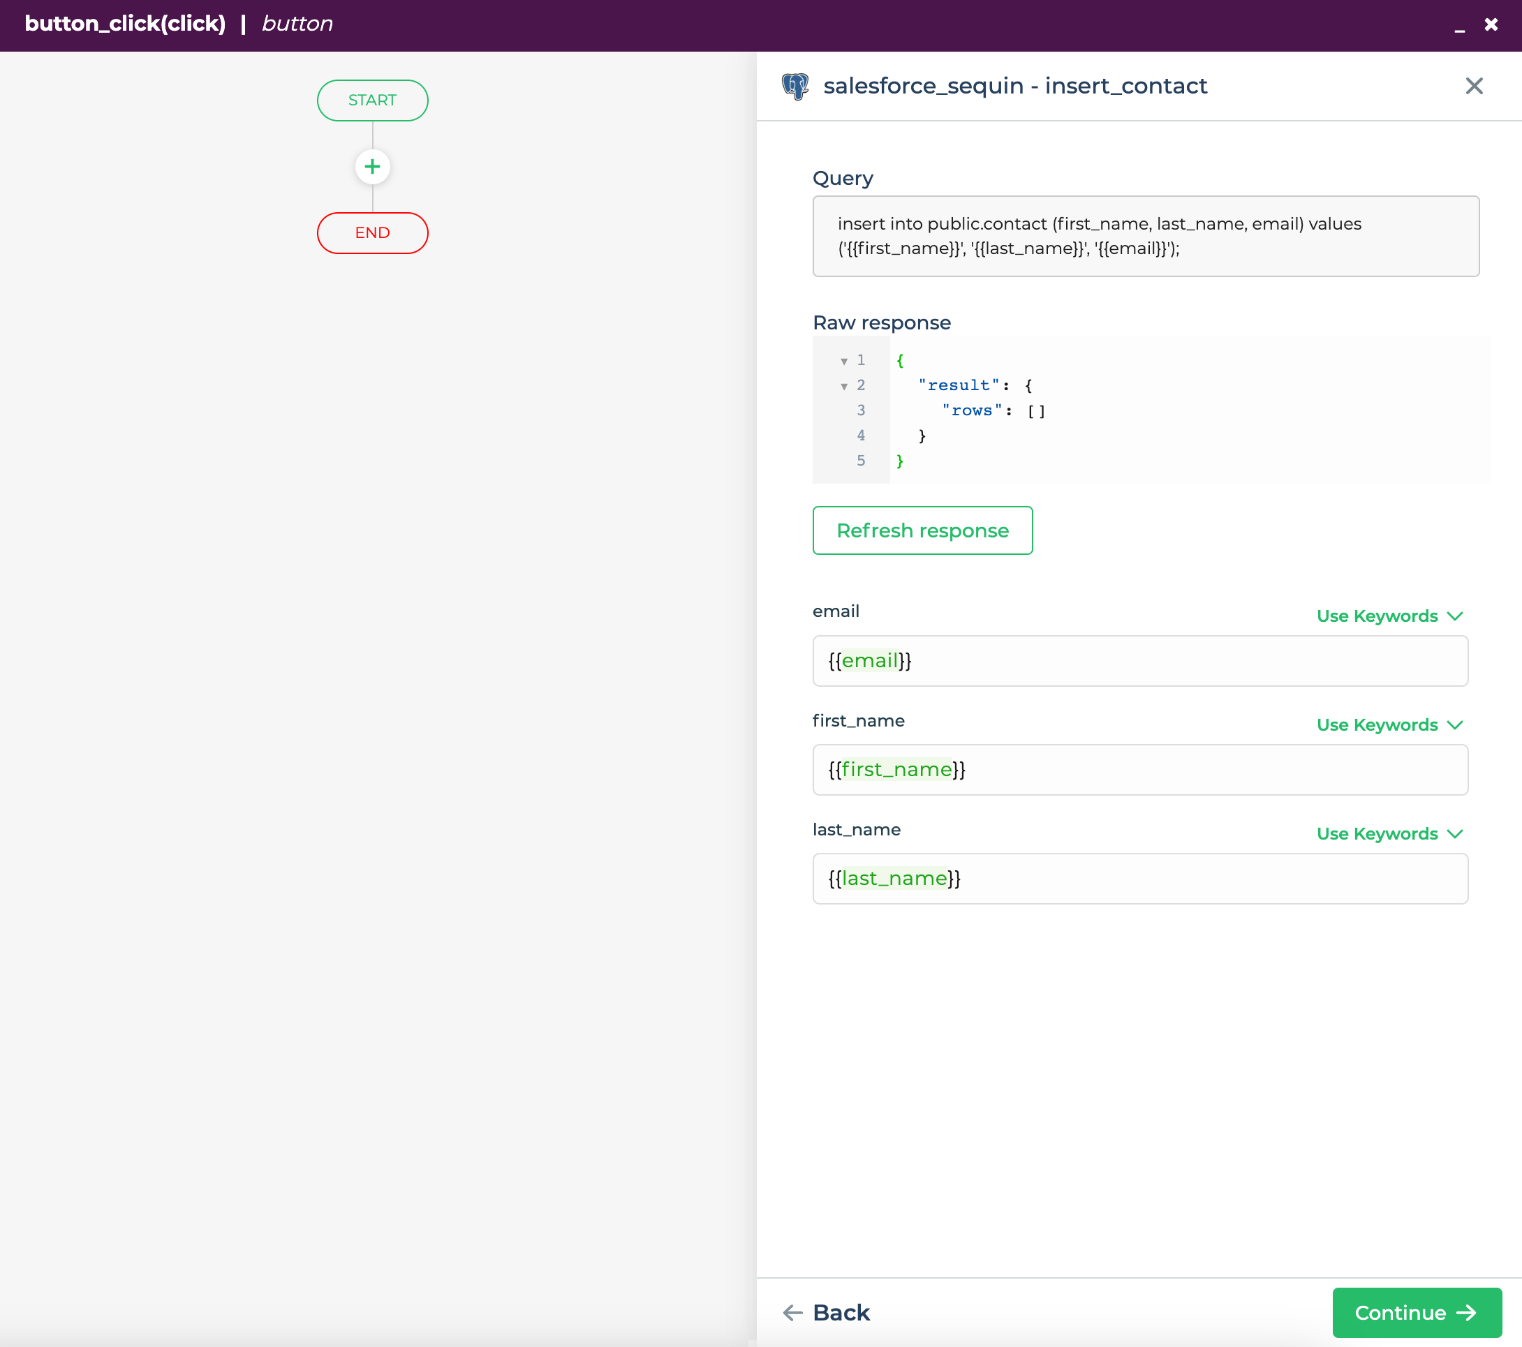
Task: Click the close X in the title bar
Action: pos(1491,24)
